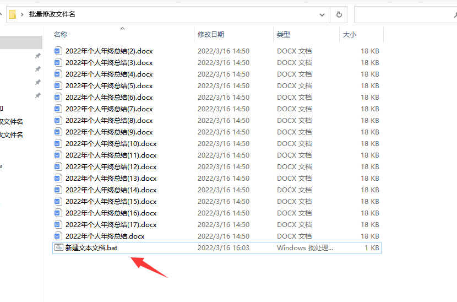Click Word icon of 2022年个人年终总结(17).docx
Image resolution: width=457 pixels, height=302 pixels.
point(58,224)
